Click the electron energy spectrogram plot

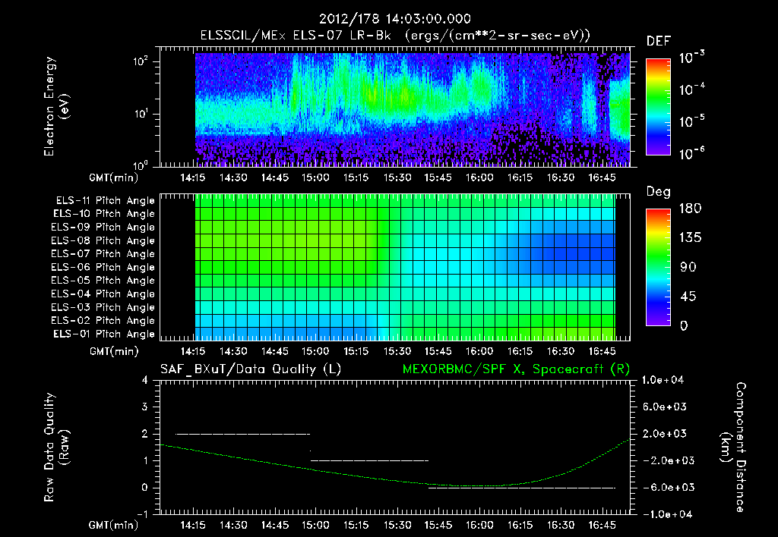[x=395, y=107]
